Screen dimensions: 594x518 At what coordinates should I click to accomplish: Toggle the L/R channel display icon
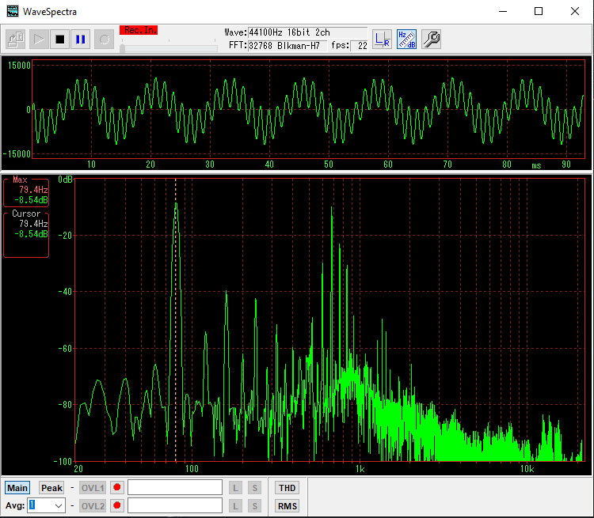click(382, 39)
